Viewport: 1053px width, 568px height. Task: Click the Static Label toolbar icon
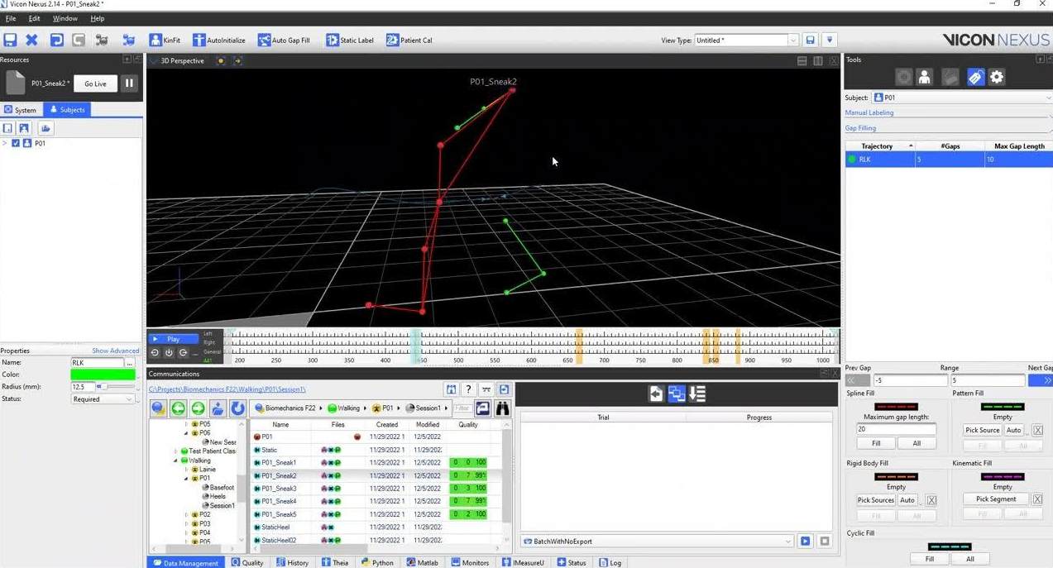coord(332,40)
